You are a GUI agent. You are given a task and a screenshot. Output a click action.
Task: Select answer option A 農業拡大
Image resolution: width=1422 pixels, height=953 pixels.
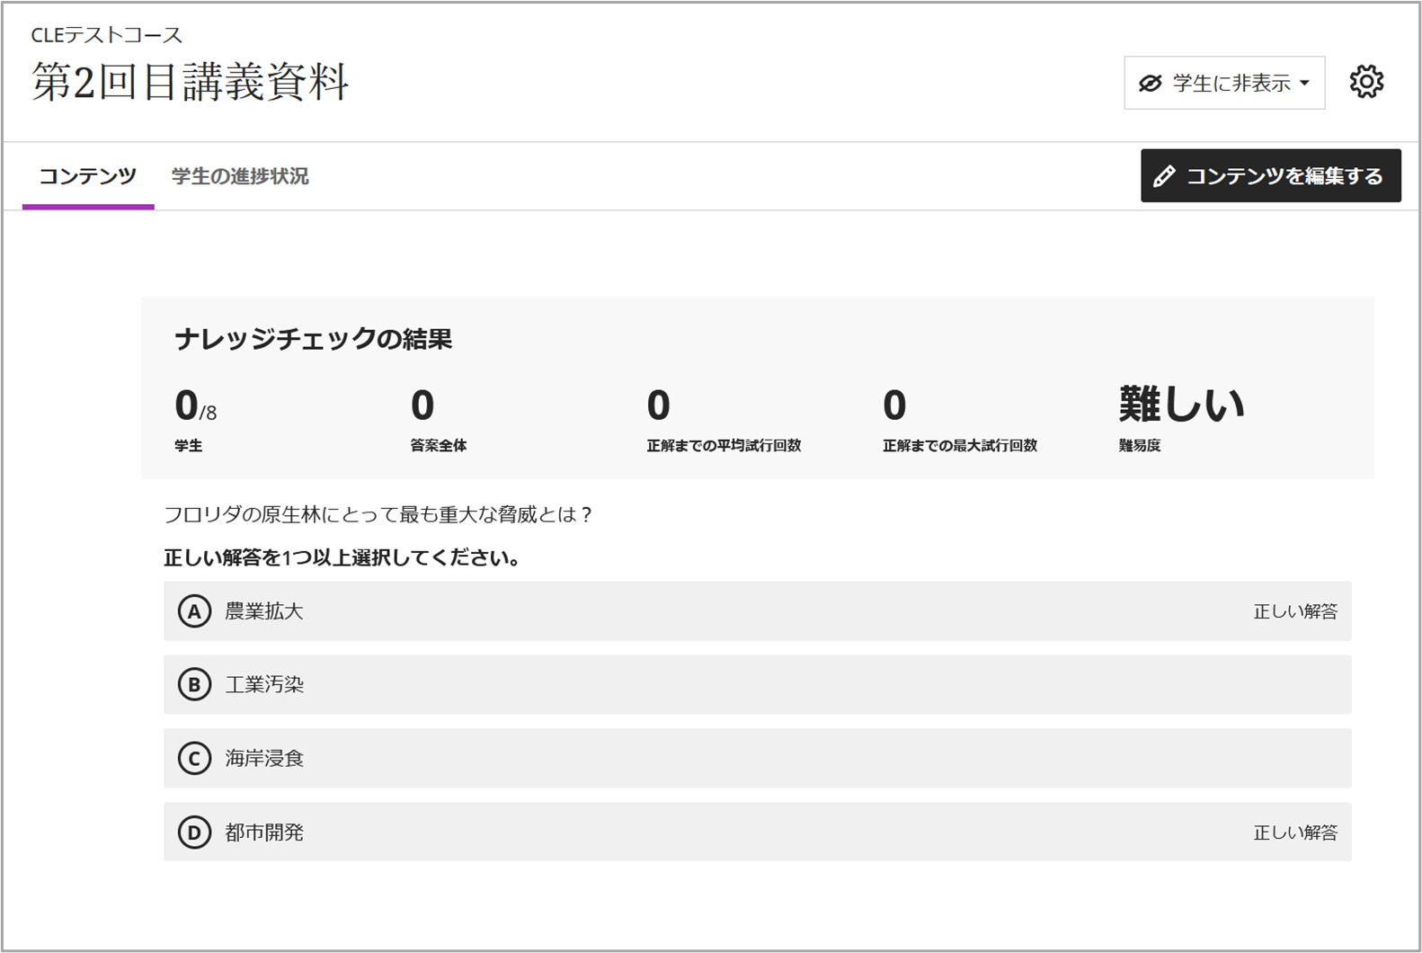(x=757, y=611)
